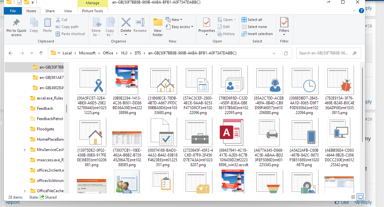Pin folder to Quick access
Screen dimensions: 384x207
pyautogui.click(x=16, y=27)
